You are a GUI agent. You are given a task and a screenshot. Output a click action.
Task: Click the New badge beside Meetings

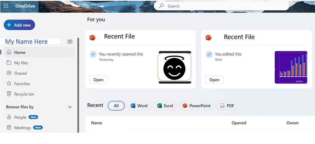tap(38, 128)
